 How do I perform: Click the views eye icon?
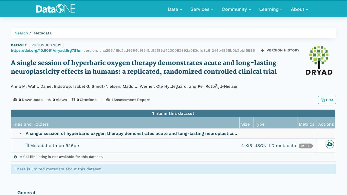tap(49, 100)
